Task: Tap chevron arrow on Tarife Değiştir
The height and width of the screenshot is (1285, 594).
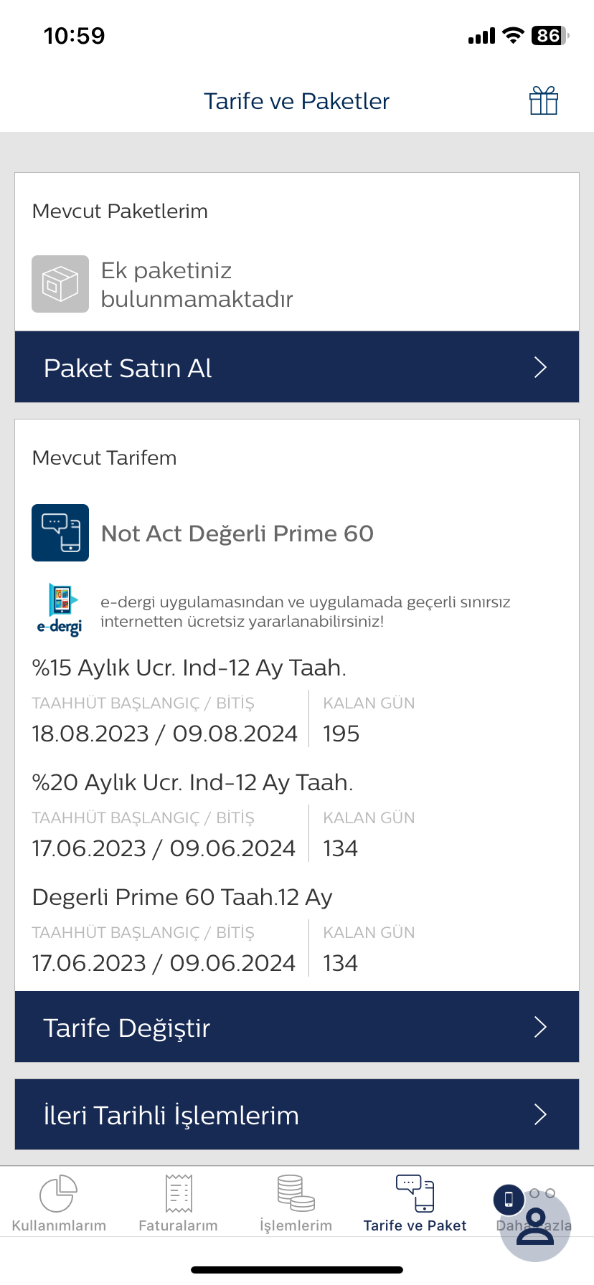Action: tap(541, 1027)
